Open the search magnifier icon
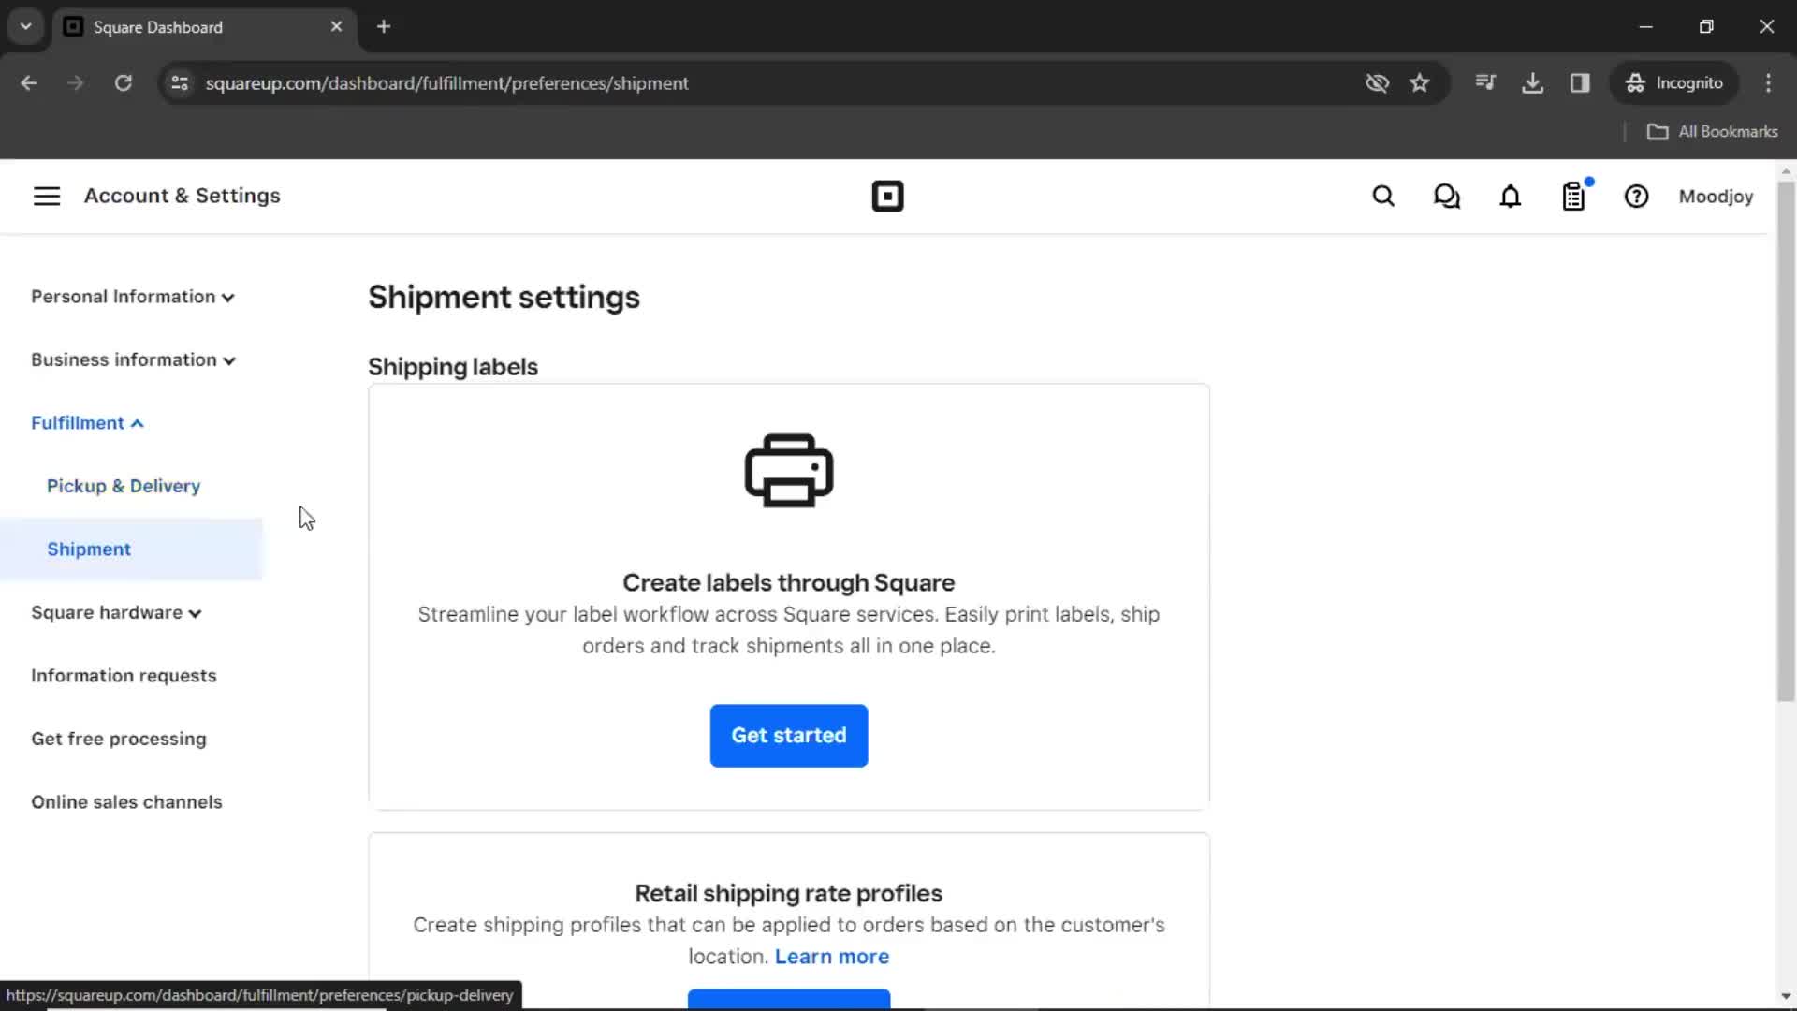 pyautogui.click(x=1383, y=197)
